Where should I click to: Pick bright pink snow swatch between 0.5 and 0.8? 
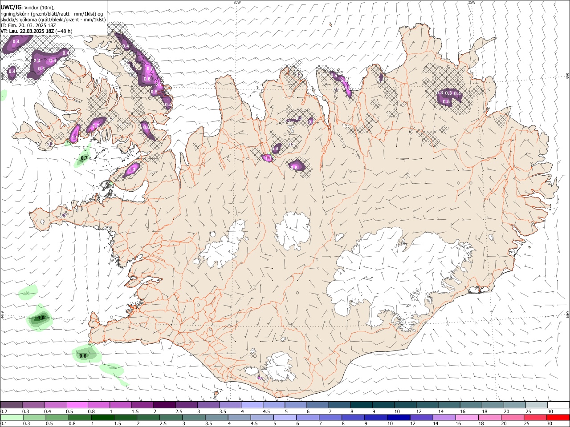click(x=77, y=405)
